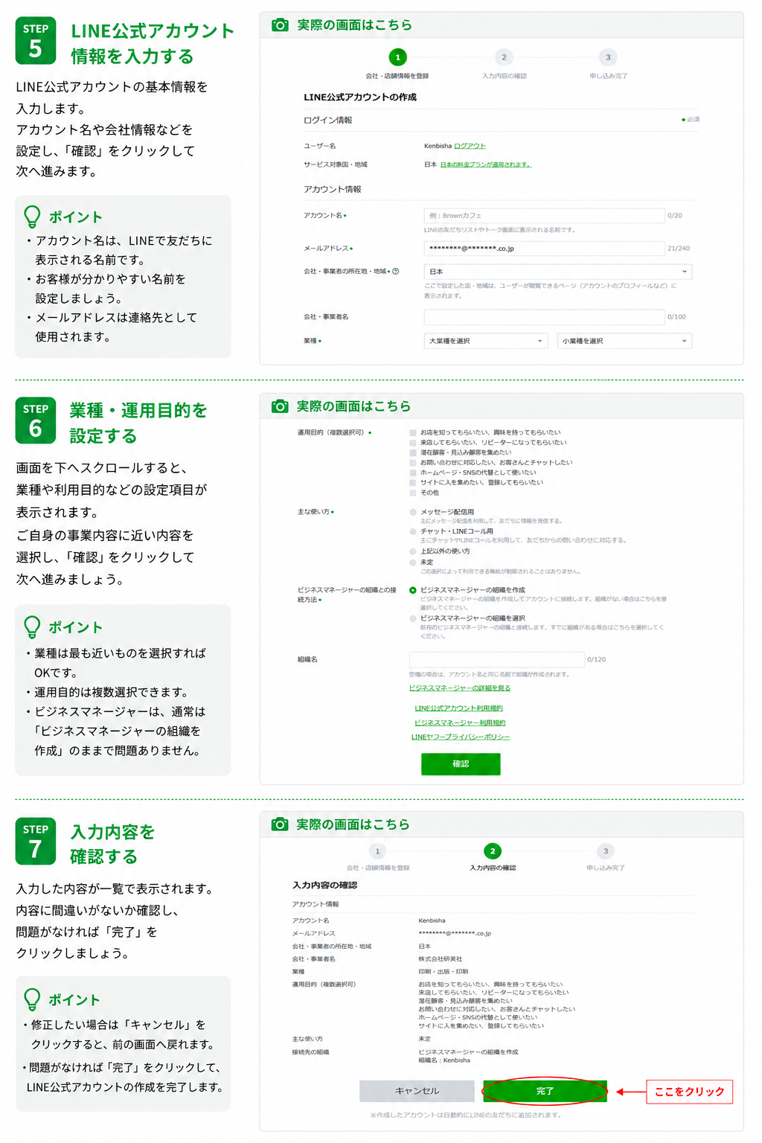Click the 0/120 character counter
The height and width of the screenshot is (1143, 762).
tap(596, 659)
